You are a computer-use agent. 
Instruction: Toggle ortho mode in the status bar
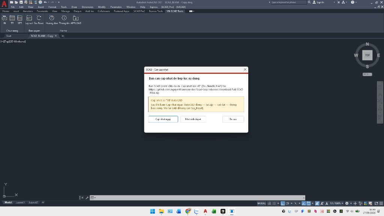click(283, 203)
